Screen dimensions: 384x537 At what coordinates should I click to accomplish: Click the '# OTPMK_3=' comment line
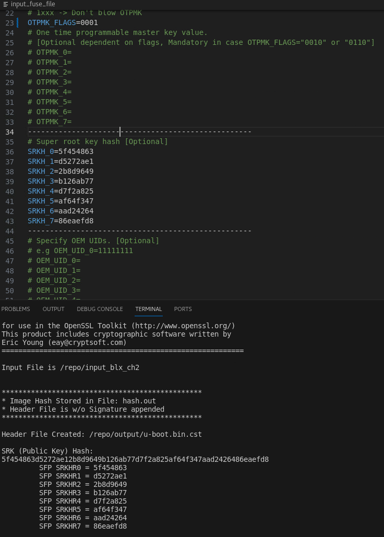point(50,82)
